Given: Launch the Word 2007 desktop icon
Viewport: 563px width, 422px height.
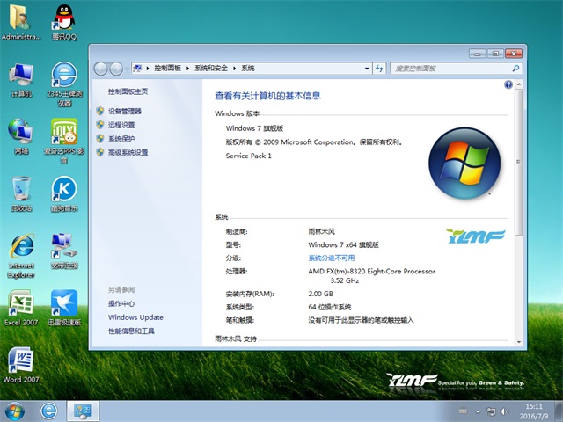Looking at the screenshot, I should coord(21,365).
